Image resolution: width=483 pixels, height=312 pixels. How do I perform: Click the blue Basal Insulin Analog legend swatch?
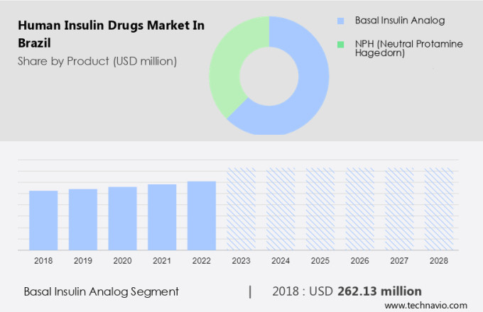tap(341, 21)
